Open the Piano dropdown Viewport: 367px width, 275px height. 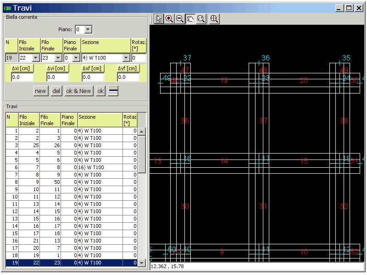click(x=89, y=30)
